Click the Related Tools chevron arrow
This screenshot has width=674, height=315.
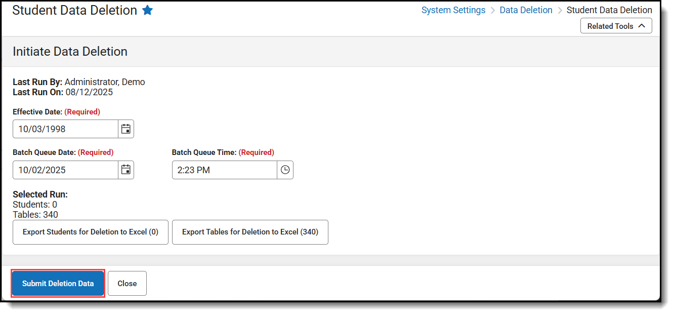643,25
